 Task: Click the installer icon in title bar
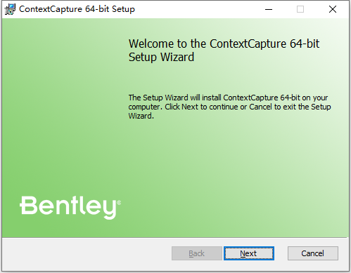point(10,9)
